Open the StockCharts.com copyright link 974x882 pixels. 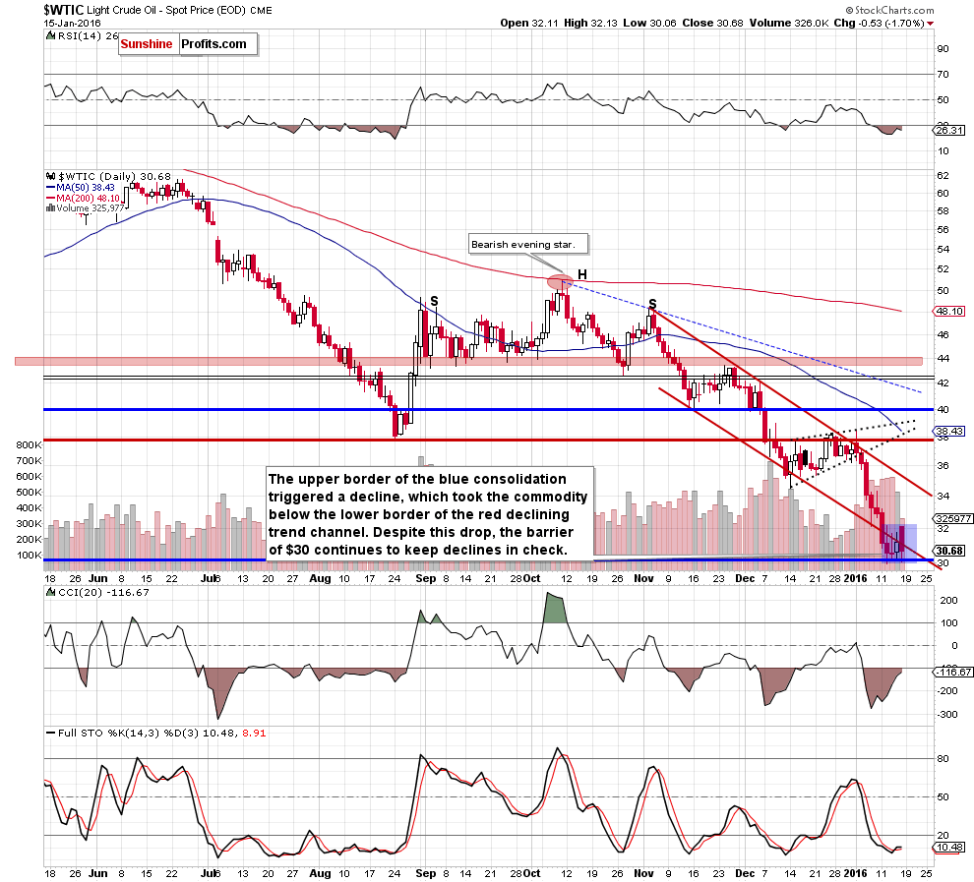pyautogui.click(x=889, y=10)
